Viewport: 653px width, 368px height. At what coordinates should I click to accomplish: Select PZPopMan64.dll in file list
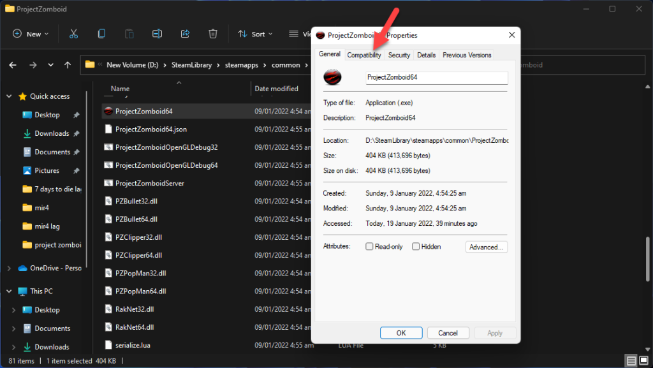[x=141, y=291]
